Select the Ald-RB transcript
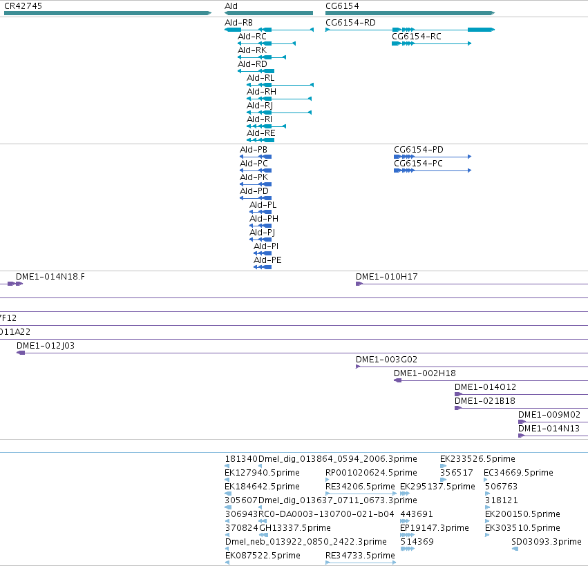This screenshot has height=566, width=588. pos(269,30)
